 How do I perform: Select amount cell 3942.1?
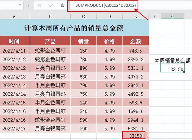point(136,85)
